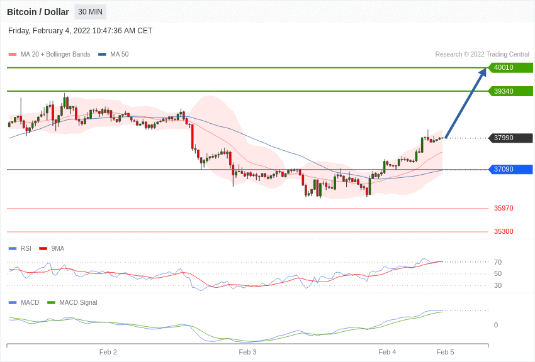Click the Feb 4 date axis label

(387, 352)
